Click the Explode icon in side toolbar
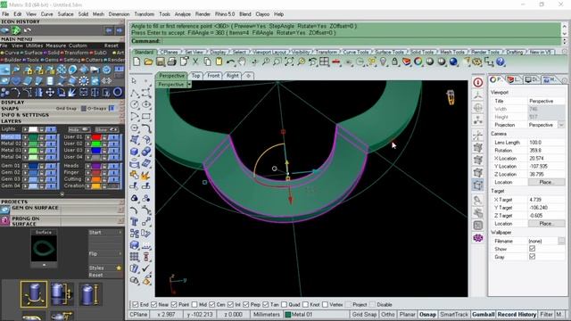This screenshot has width=571, height=321. coord(146,175)
